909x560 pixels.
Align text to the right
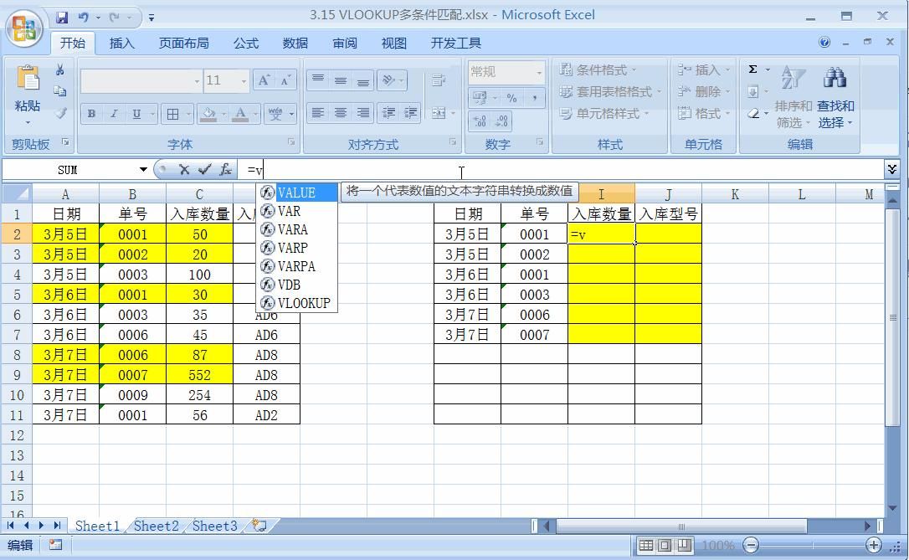363,113
